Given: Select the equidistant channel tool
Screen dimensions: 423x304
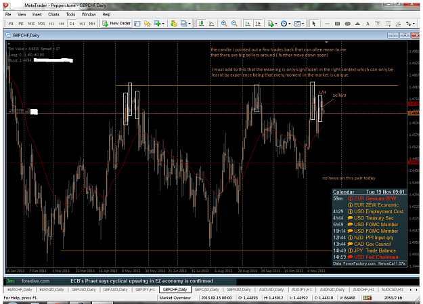Looking at the screenshot, I should point(388,24).
